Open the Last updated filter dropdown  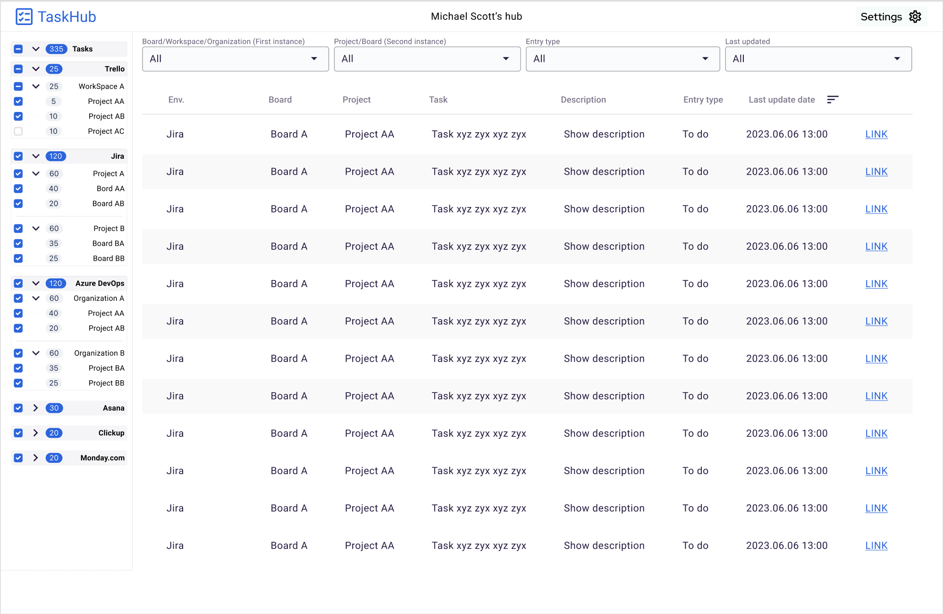tap(818, 59)
